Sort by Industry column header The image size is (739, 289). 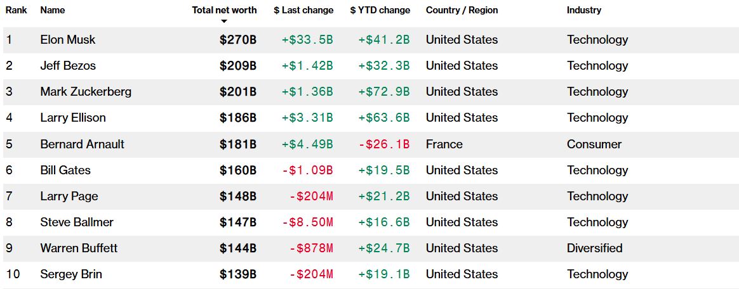point(583,10)
